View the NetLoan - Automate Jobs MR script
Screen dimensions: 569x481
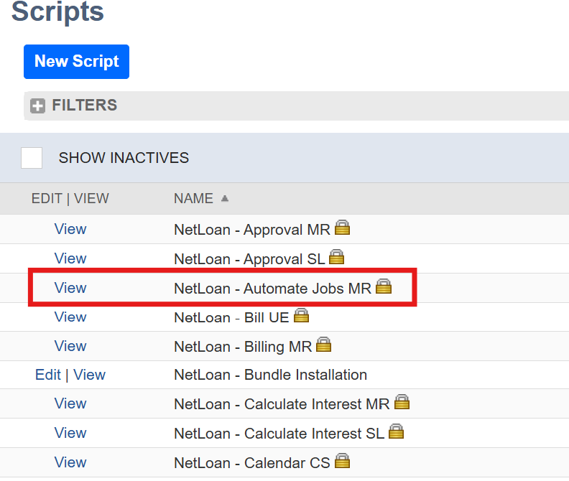(70, 288)
